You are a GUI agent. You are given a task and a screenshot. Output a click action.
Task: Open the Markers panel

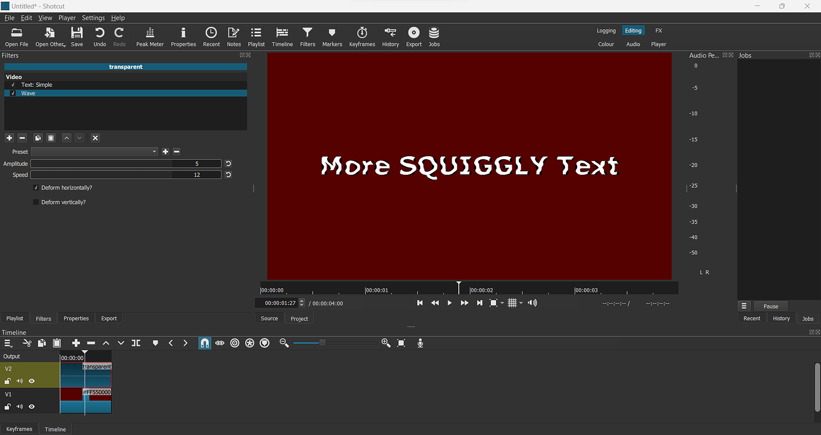332,36
